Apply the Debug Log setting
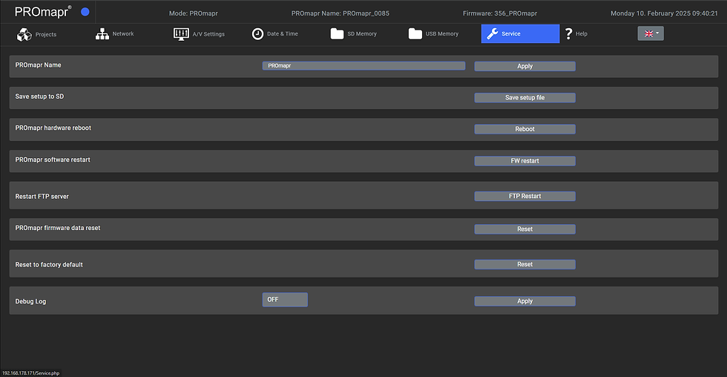Viewport: 727px width, 377px height. click(525, 301)
